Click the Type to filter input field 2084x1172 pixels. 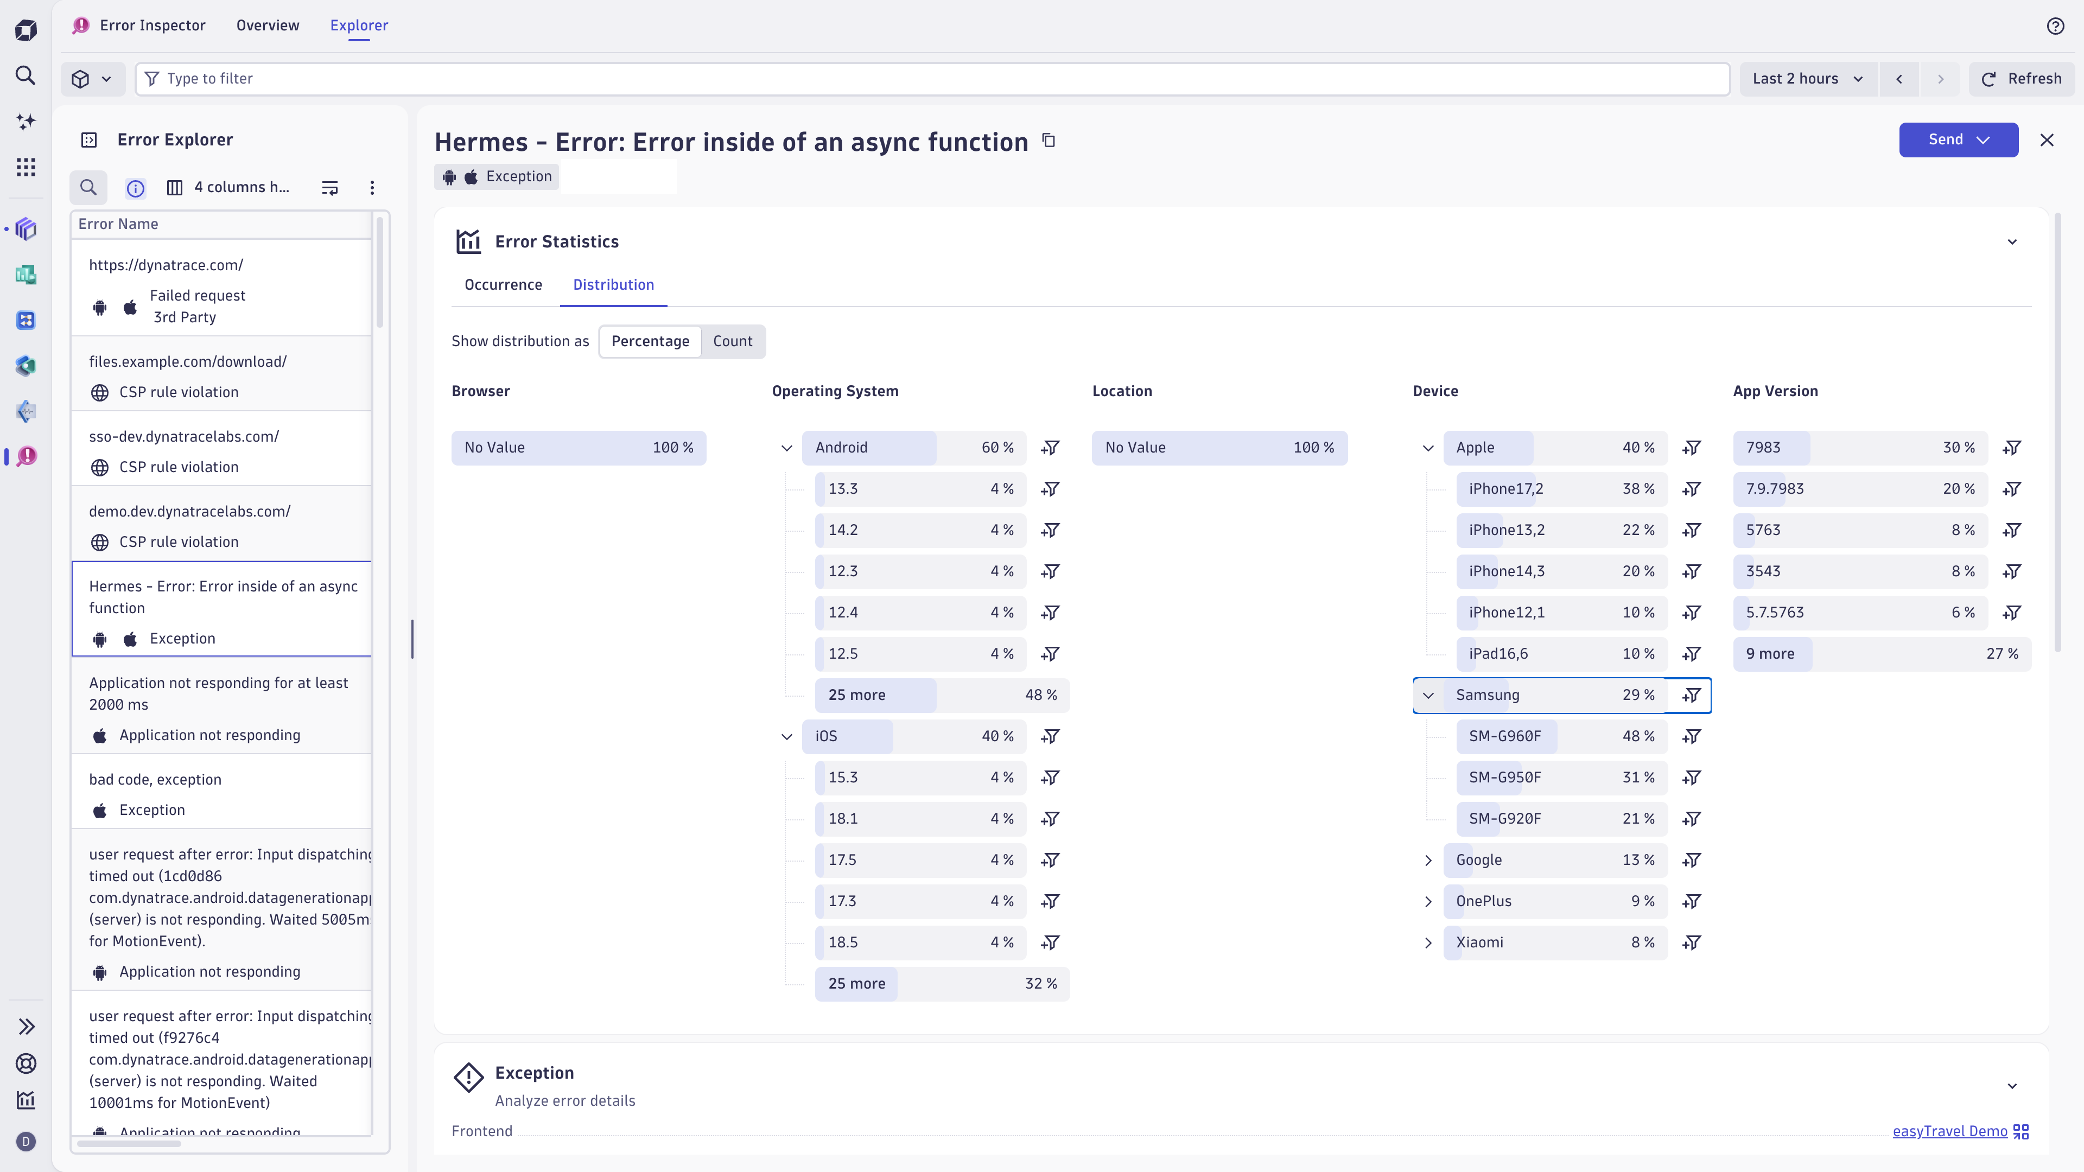930,79
